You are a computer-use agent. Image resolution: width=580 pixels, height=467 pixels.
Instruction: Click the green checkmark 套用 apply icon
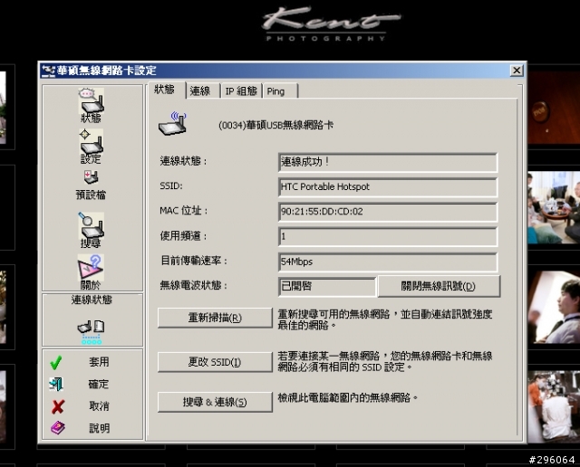(56, 362)
